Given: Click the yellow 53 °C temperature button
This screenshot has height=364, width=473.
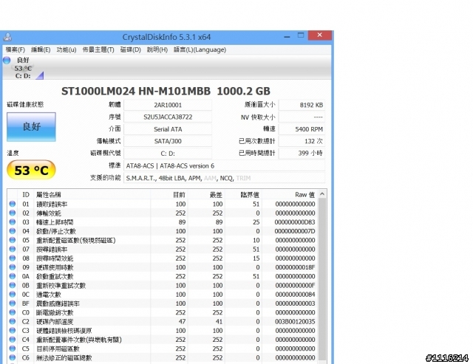Looking at the screenshot, I should pyautogui.click(x=31, y=171).
